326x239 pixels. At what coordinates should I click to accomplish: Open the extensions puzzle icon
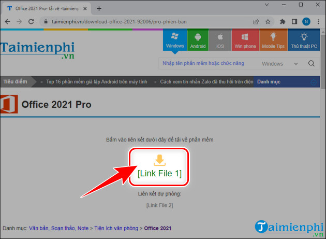tap(283, 22)
